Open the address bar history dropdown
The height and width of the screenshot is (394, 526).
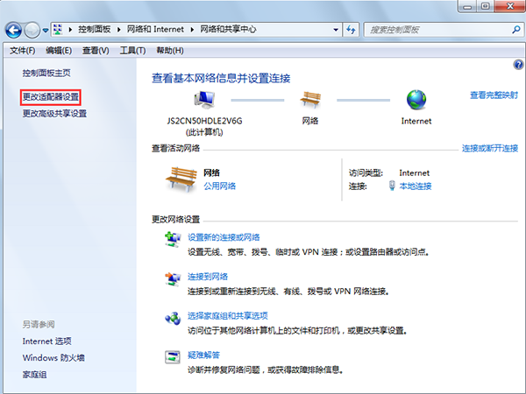tap(336, 30)
